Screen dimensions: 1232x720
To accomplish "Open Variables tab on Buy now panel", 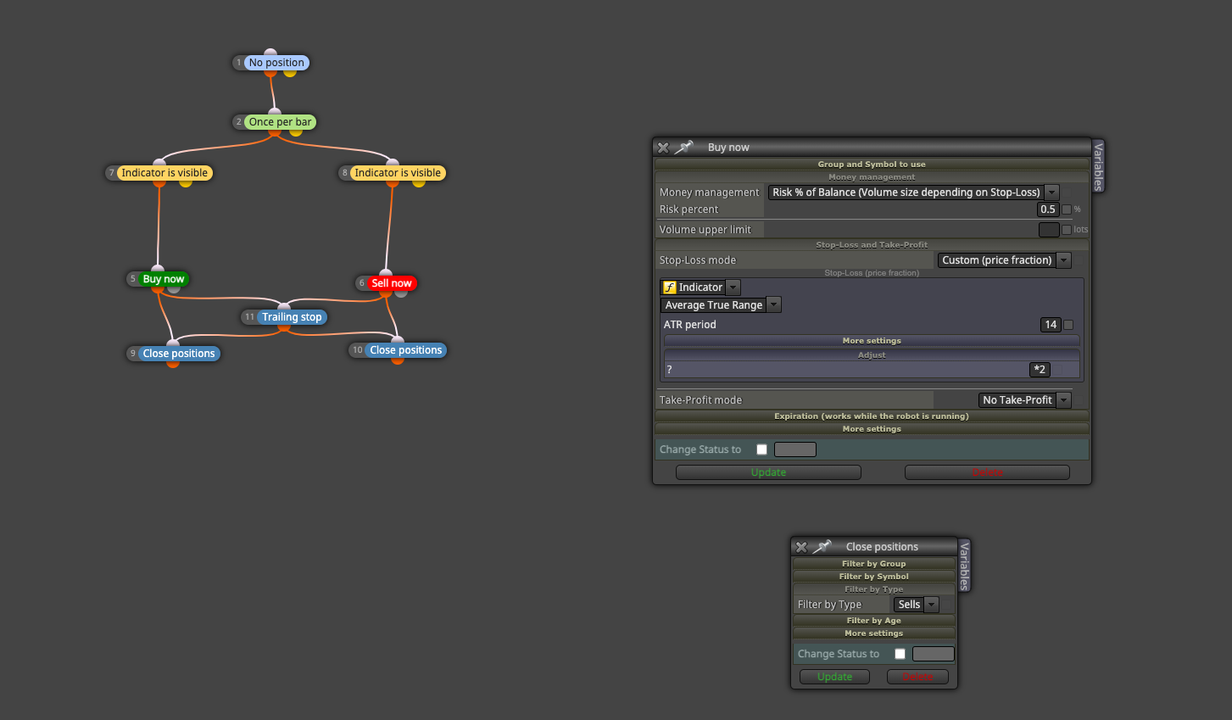I will point(1099,166).
